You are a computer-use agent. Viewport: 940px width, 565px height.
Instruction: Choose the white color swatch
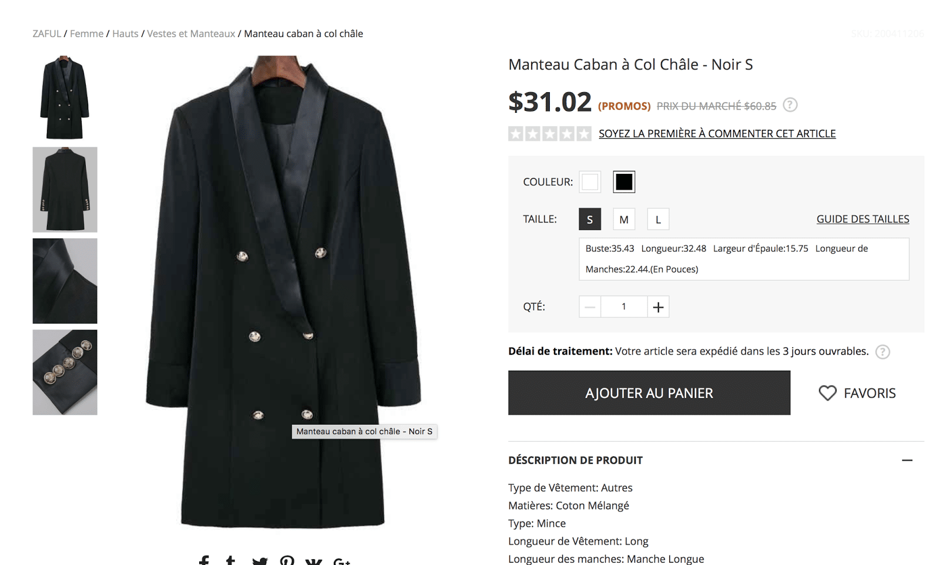point(590,182)
